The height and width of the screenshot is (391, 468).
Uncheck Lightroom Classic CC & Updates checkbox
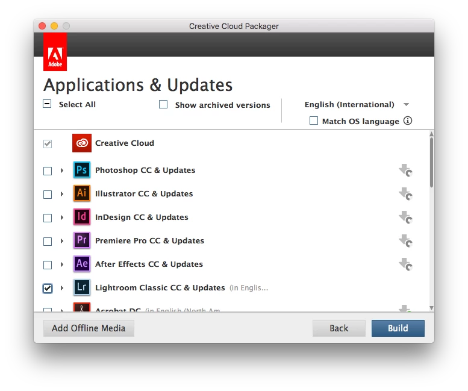pos(48,289)
